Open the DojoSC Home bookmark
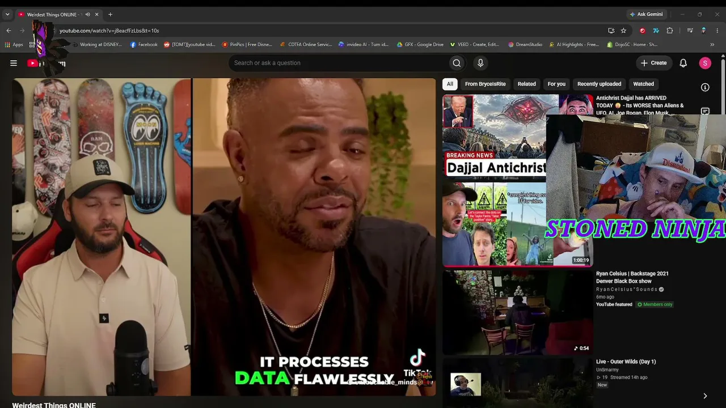 pos(632,44)
